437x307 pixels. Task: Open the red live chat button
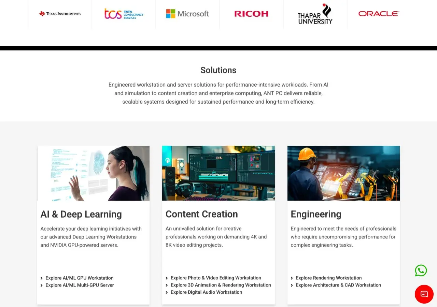point(424,294)
